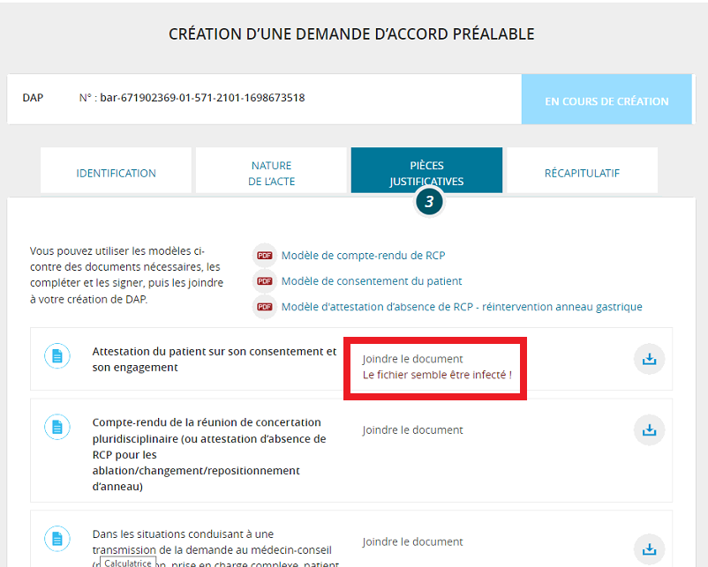This screenshot has width=708, height=567.
Task: Click document icon of Compte-rendu de la réunion row
Action: coord(57,427)
